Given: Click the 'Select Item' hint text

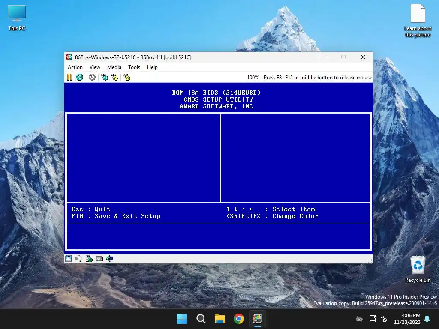Looking at the screenshot, I should (294, 209).
